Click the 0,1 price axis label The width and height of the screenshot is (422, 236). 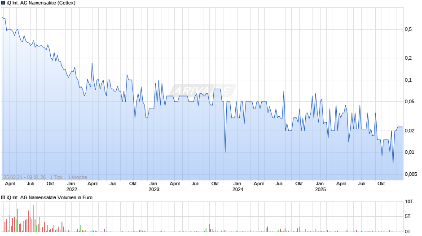408,80
